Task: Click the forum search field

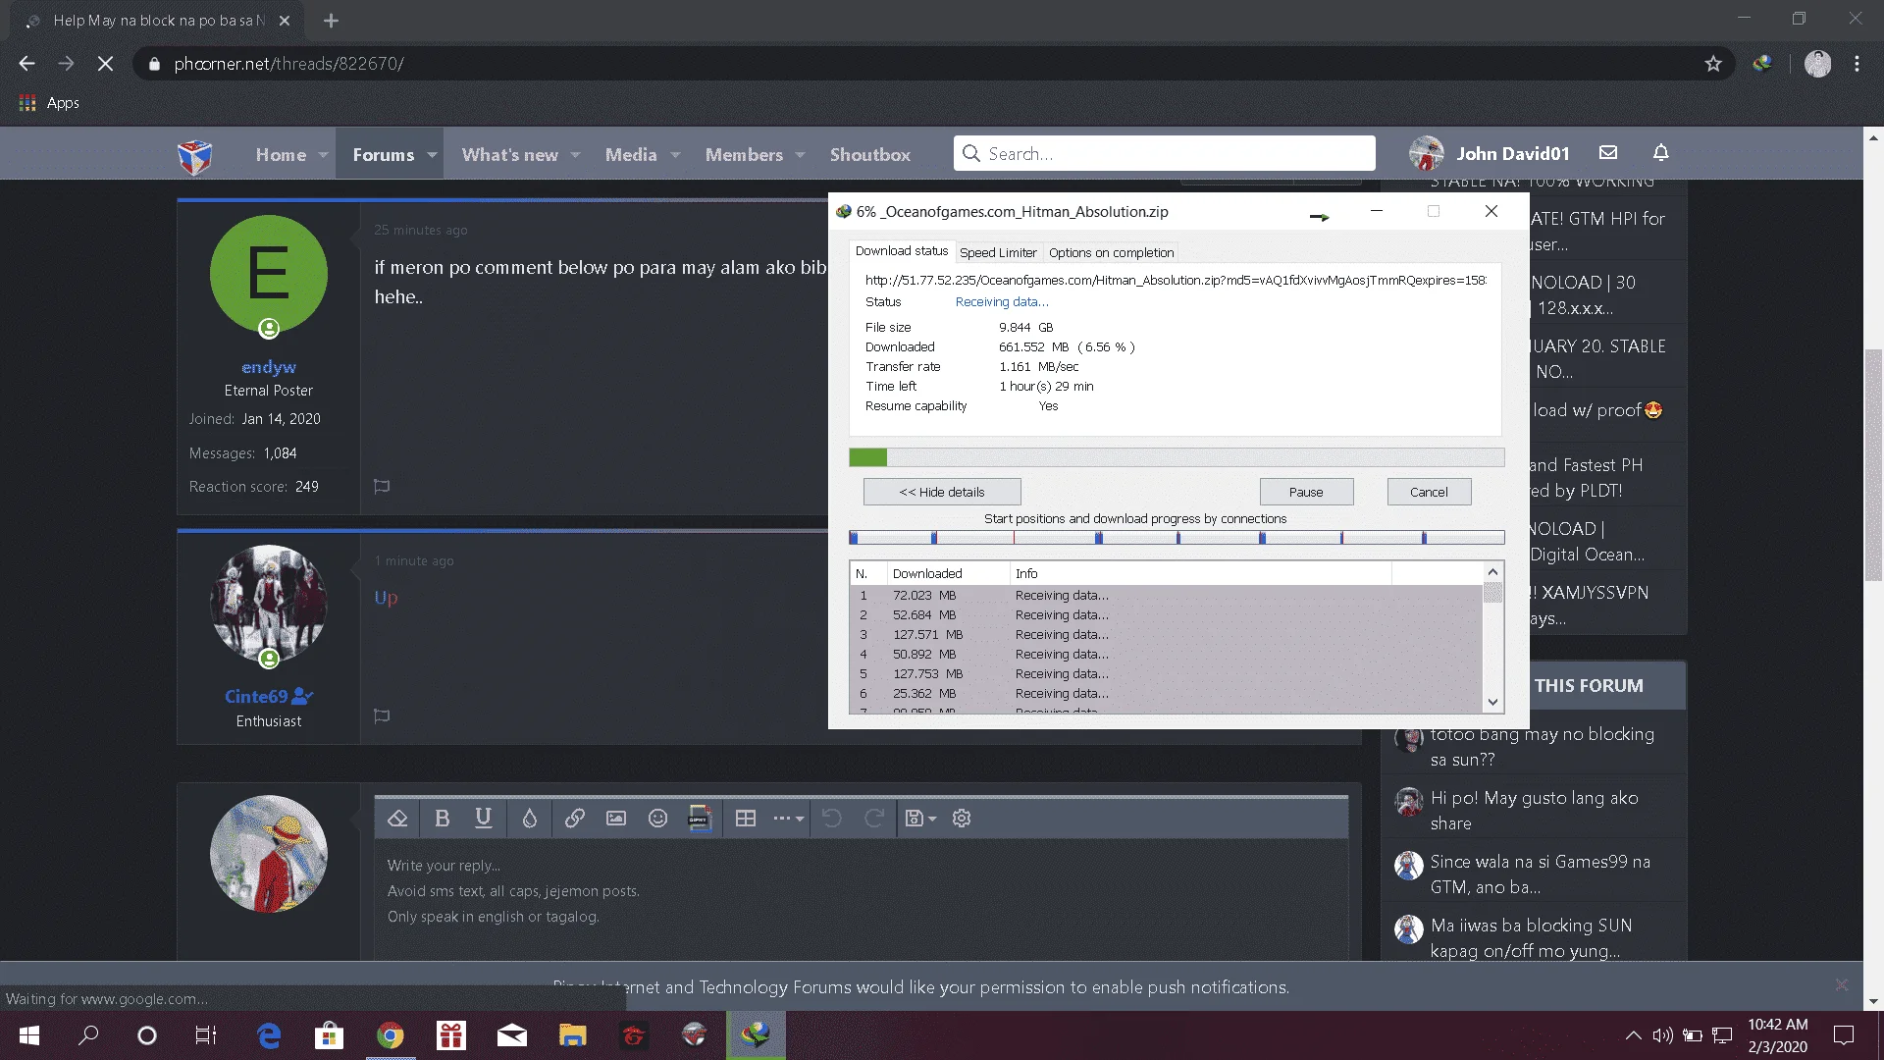Action: pos(1164,154)
